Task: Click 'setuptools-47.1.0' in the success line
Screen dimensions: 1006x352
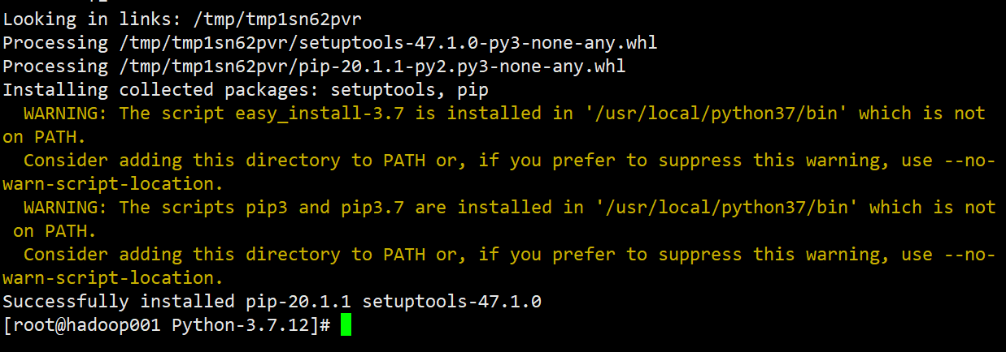Action: pyautogui.click(x=452, y=302)
